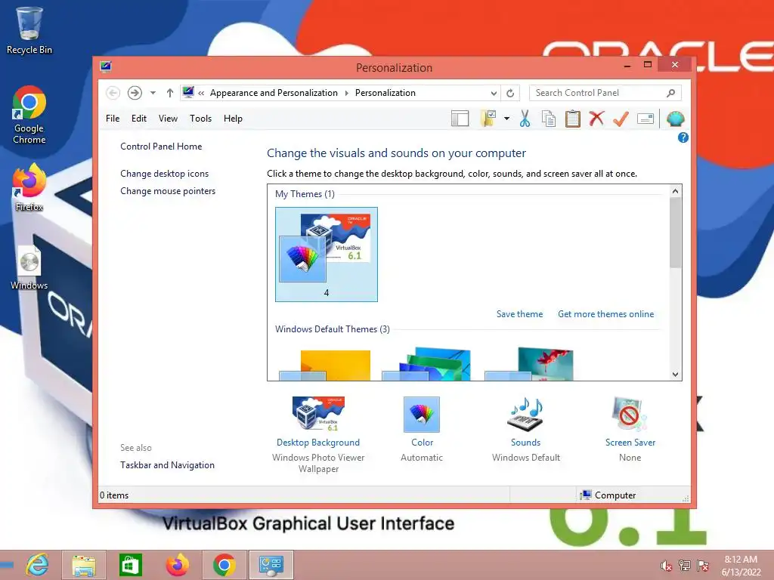
Task: Open File Explorer from taskbar
Action: 83,565
